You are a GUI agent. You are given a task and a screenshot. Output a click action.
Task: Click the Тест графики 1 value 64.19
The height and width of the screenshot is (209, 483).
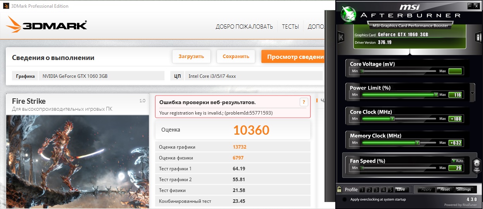point(239,169)
